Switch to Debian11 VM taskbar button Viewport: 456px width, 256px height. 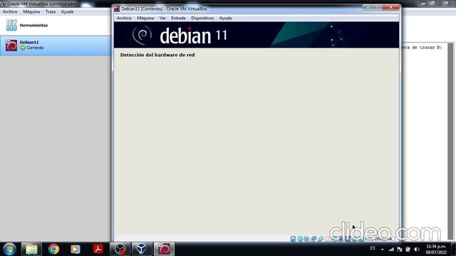coord(164,249)
